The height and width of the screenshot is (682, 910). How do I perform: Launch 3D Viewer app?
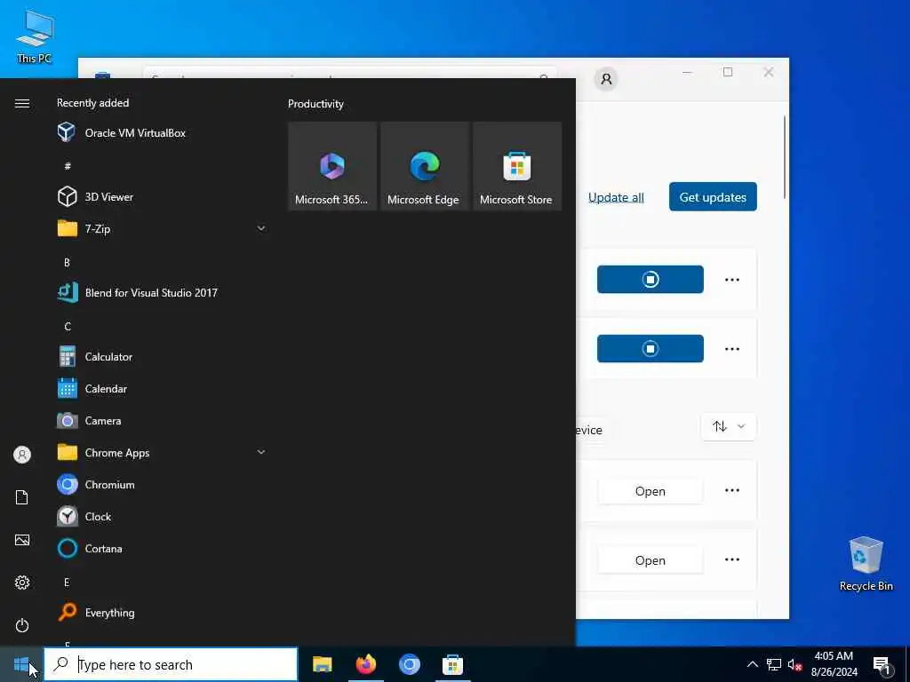point(162,196)
